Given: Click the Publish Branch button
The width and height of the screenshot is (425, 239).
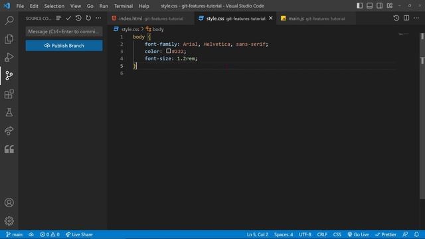Looking at the screenshot, I should [x=64, y=46].
